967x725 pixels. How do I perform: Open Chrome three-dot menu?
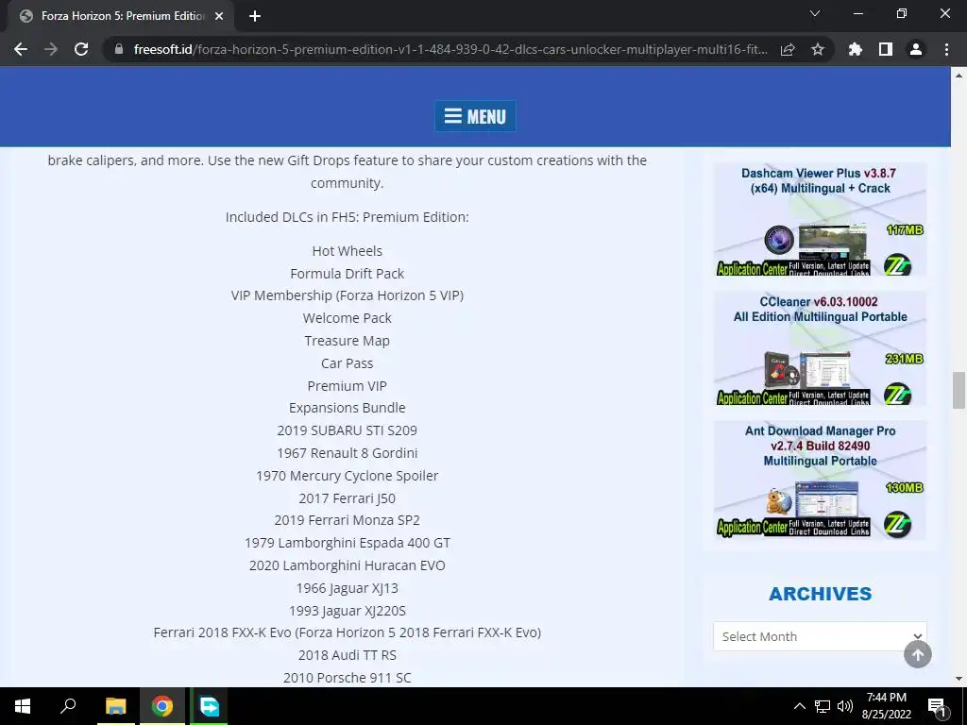[946, 49]
